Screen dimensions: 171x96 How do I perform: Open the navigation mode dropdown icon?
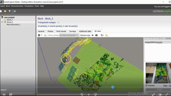coord(102,35)
